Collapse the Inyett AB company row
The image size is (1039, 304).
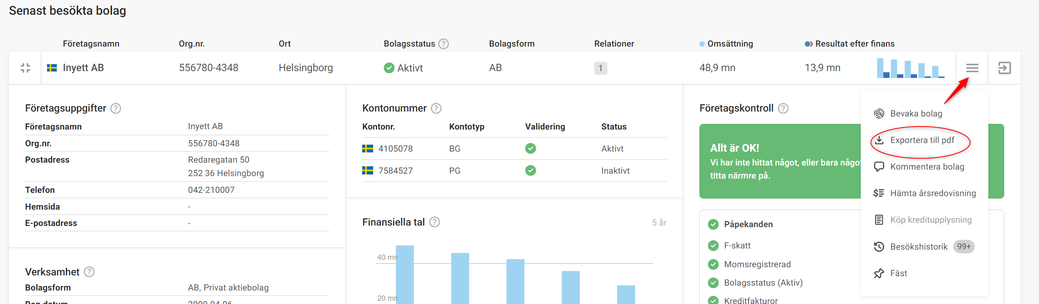coord(25,68)
